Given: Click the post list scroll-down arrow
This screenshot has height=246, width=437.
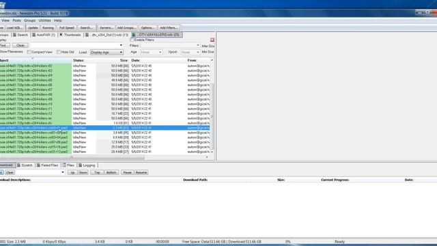Looking at the screenshot, I should point(212,152).
